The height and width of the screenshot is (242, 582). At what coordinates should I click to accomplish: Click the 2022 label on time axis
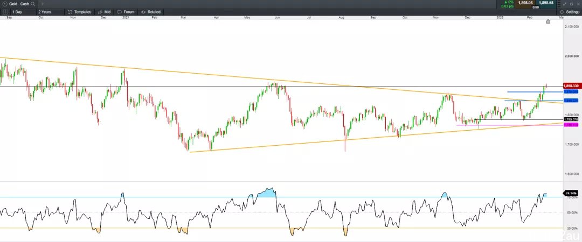(x=500, y=17)
